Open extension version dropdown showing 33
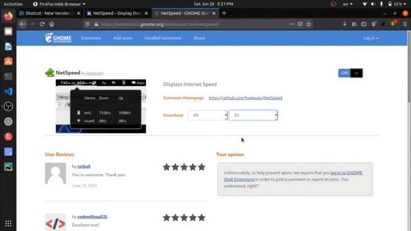This screenshot has height=231, width=411. [x=253, y=116]
